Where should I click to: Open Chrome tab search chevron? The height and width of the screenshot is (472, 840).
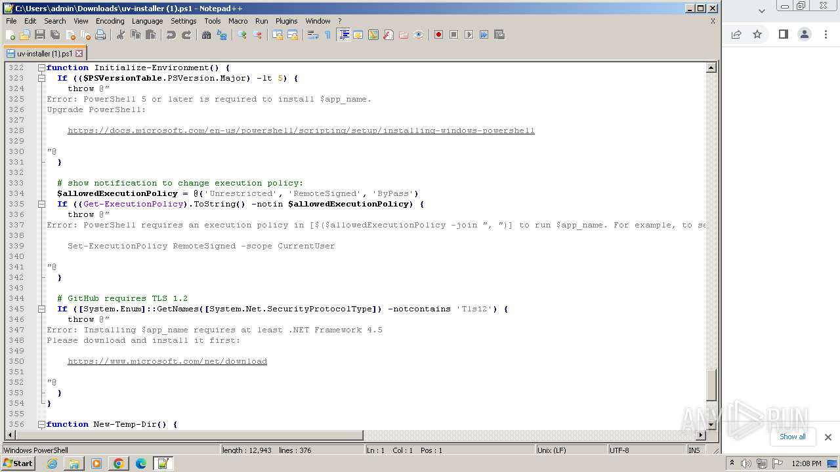[761, 10]
